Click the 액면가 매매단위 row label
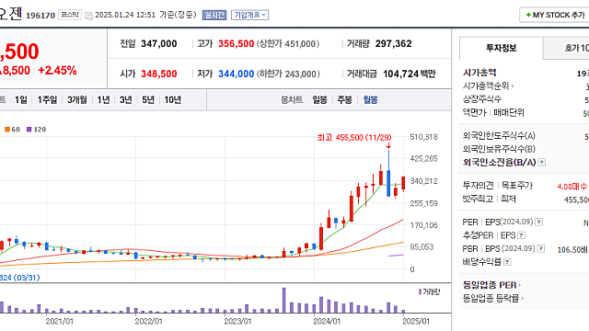 click(493, 112)
